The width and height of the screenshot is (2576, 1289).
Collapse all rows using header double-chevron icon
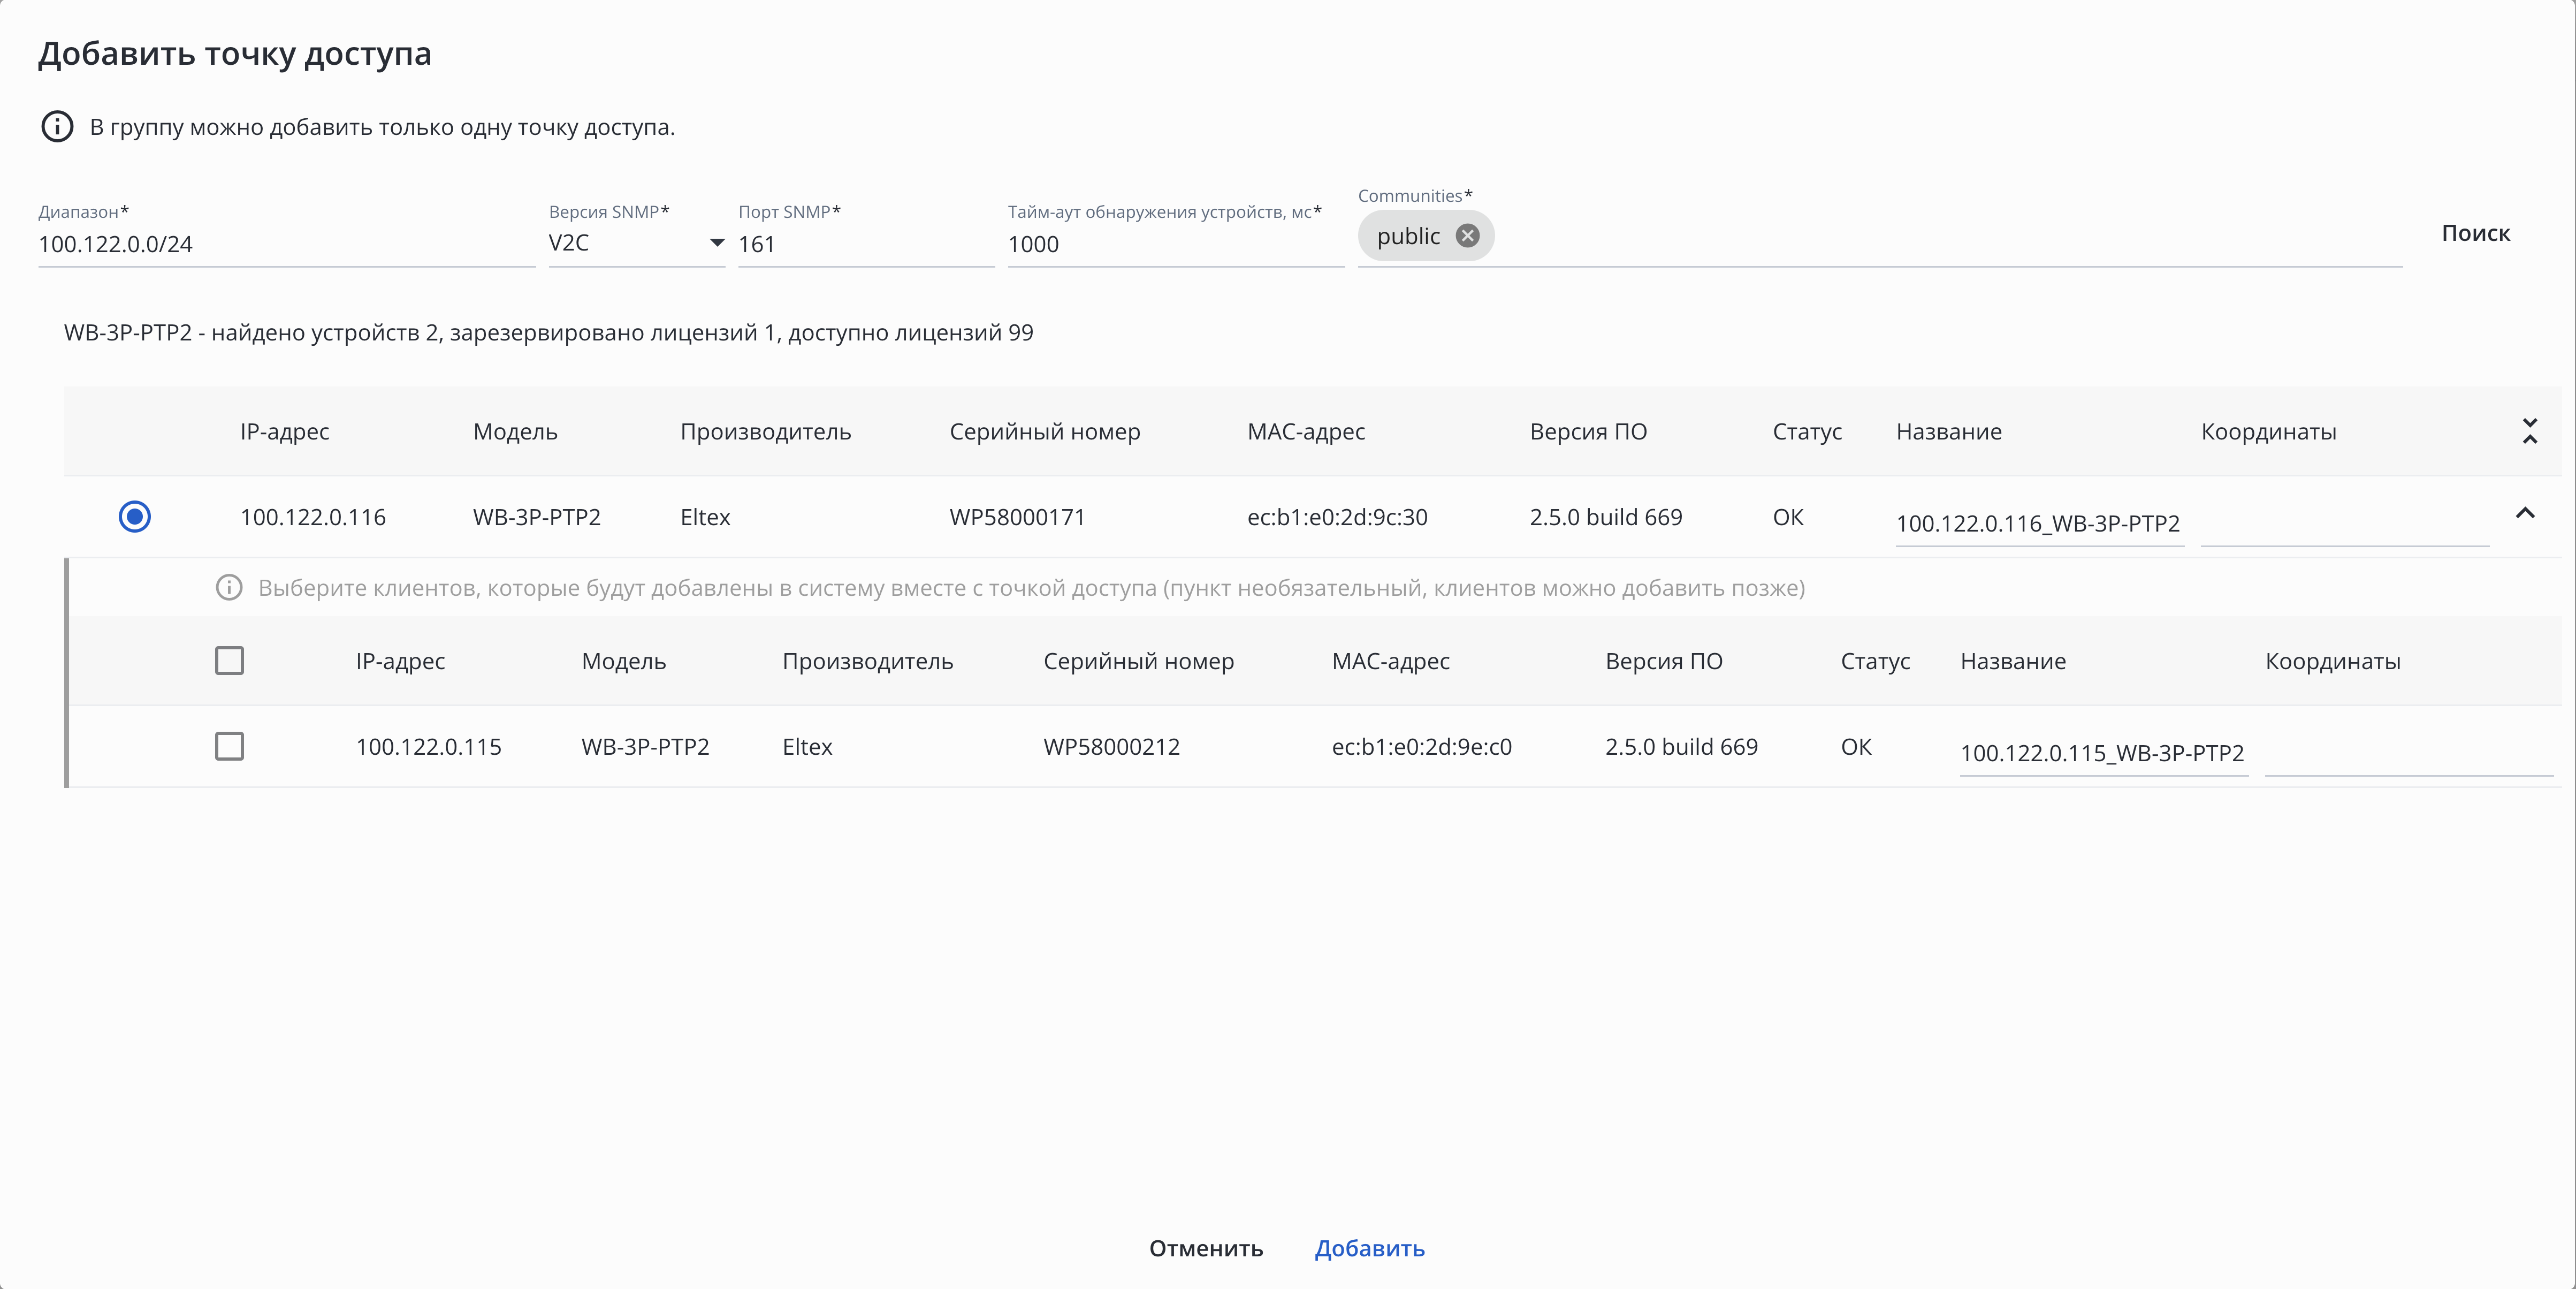point(2529,431)
